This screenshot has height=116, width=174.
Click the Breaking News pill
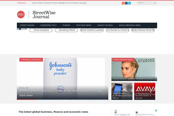(66, 30)
